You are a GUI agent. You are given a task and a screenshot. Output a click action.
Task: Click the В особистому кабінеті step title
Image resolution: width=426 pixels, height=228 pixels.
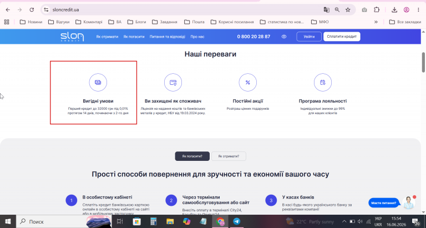(x=107, y=197)
